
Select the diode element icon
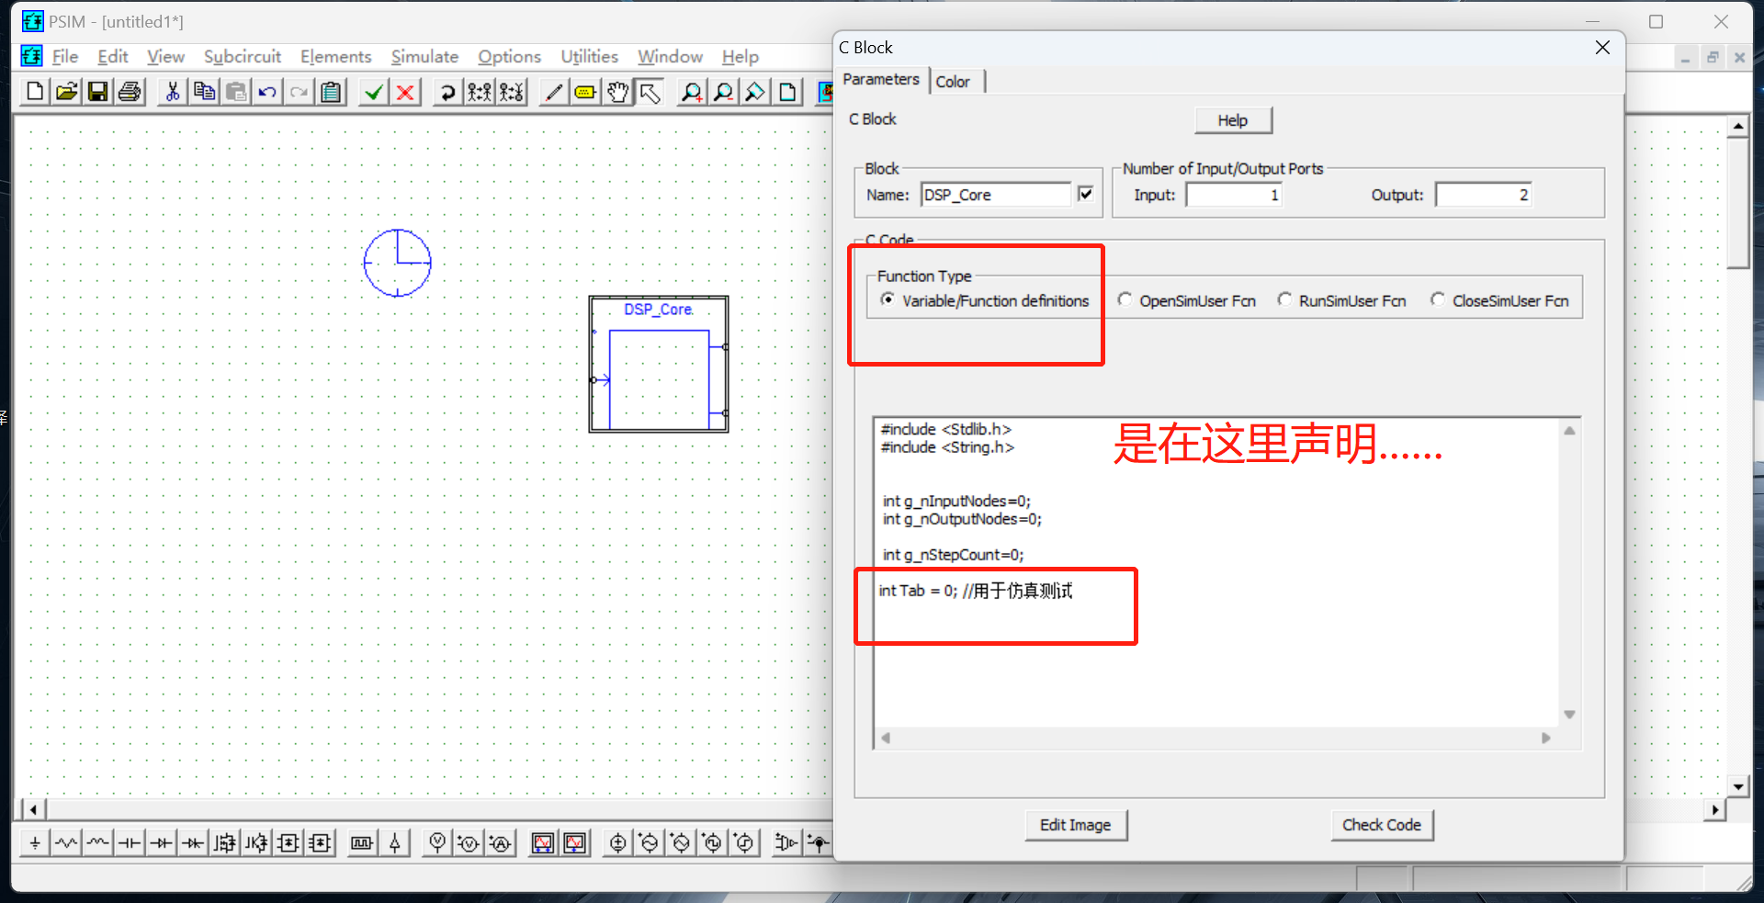(x=161, y=842)
